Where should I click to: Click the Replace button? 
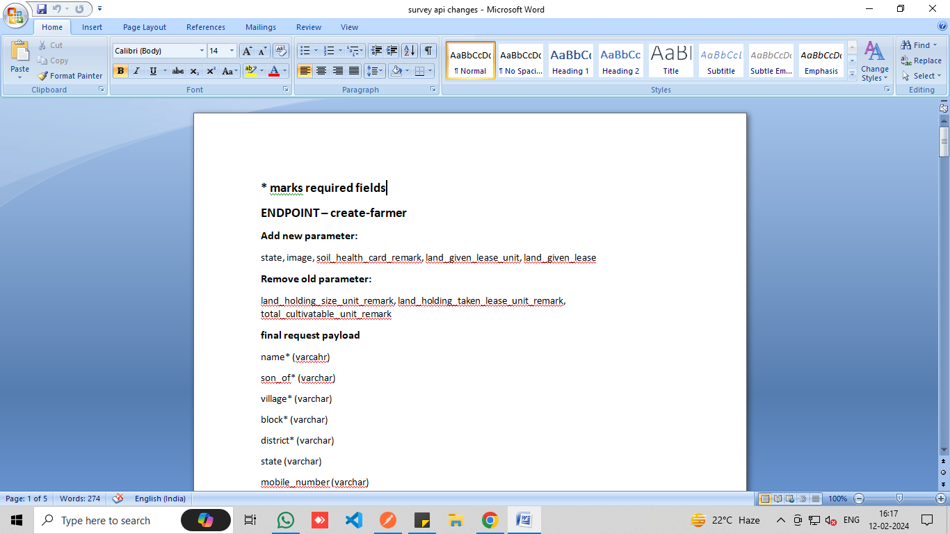pos(921,60)
